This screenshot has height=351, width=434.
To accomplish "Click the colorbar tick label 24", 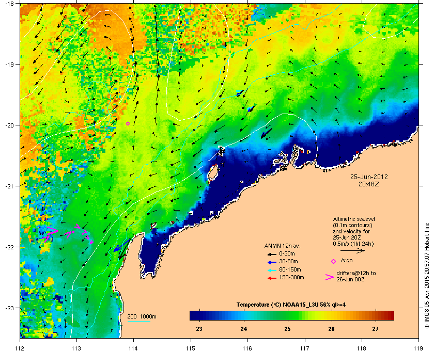I will [x=243, y=329].
